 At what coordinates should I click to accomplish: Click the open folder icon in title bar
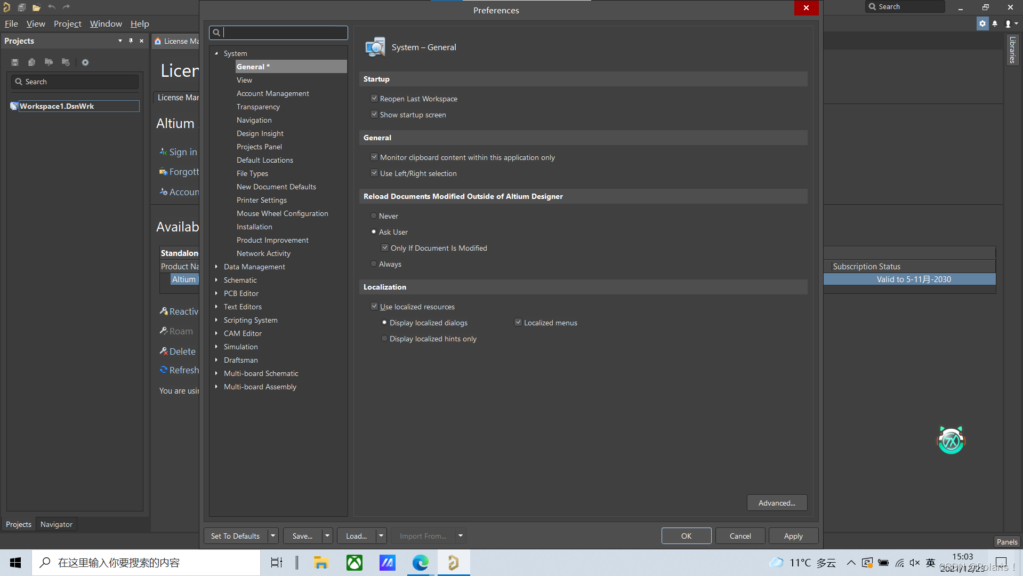click(x=36, y=7)
